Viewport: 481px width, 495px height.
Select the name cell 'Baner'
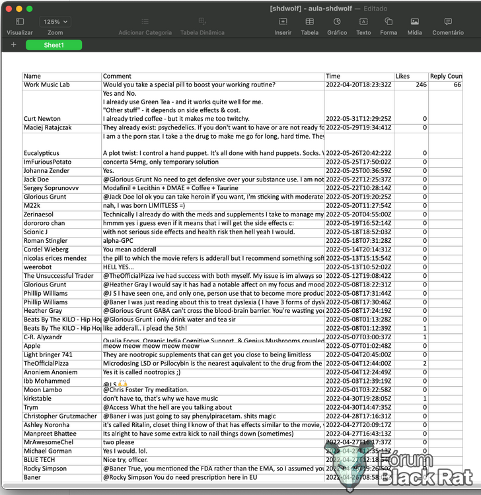tap(61, 478)
